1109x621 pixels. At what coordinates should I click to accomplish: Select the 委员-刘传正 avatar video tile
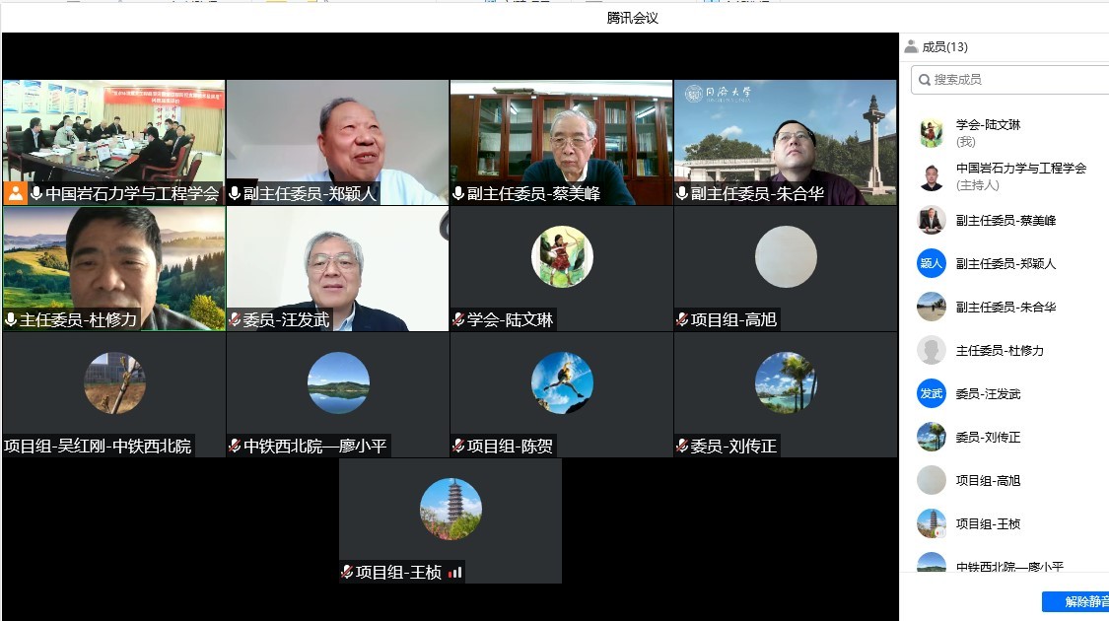(786, 383)
